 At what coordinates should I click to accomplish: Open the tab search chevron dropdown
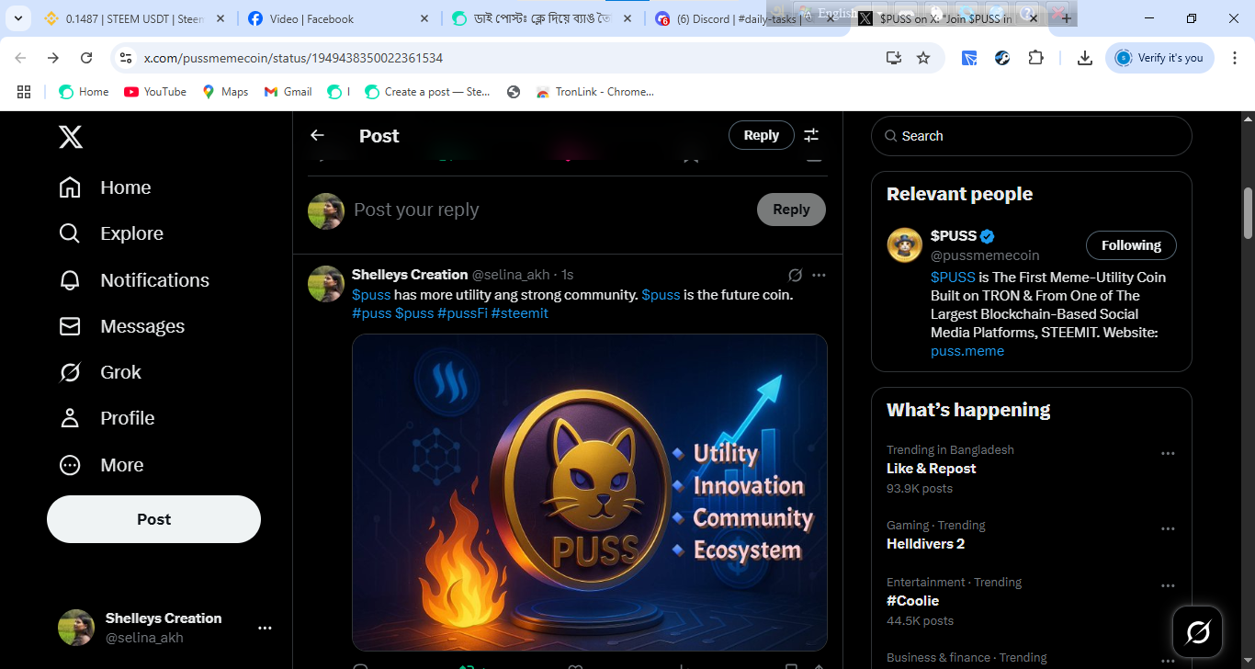[17, 18]
